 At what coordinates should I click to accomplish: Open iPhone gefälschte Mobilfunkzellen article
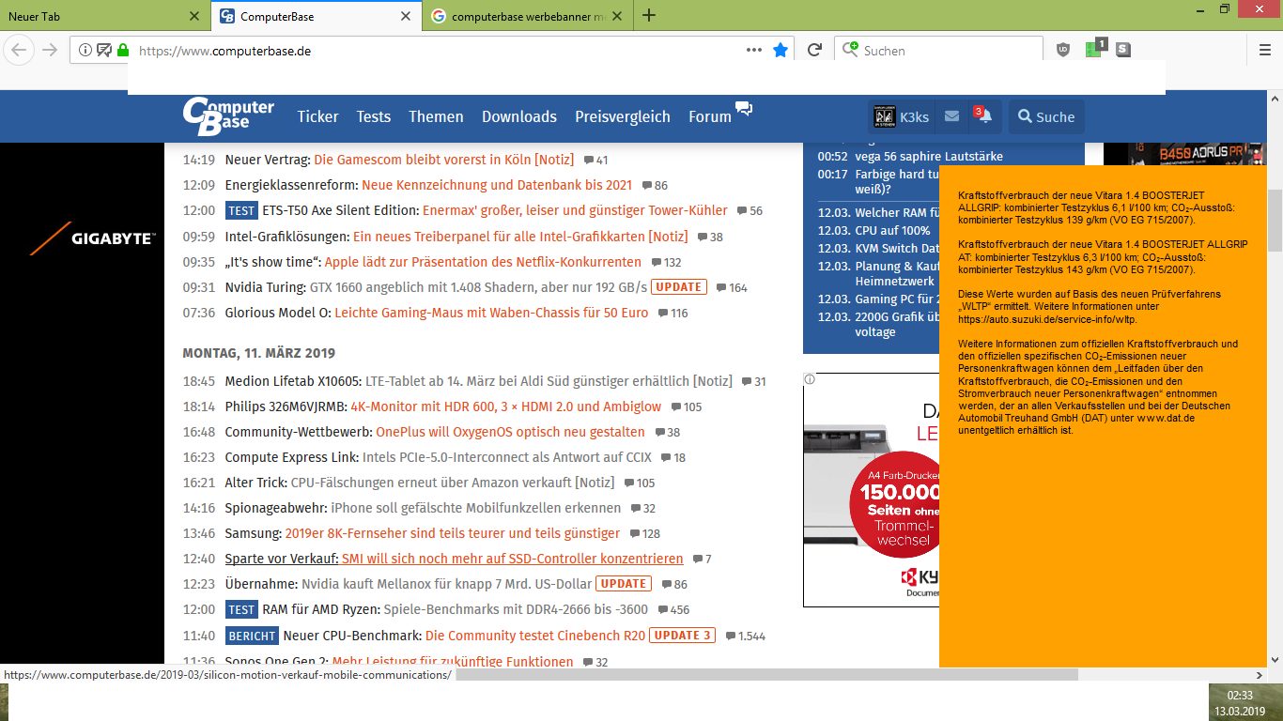tap(475, 508)
